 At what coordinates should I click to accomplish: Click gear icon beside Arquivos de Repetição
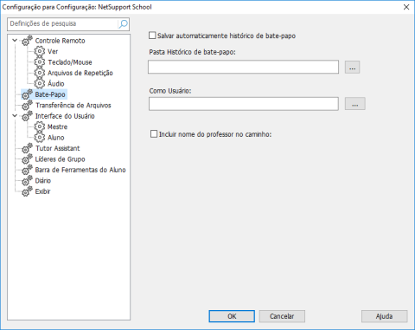pyautogui.click(x=40, y=73)
